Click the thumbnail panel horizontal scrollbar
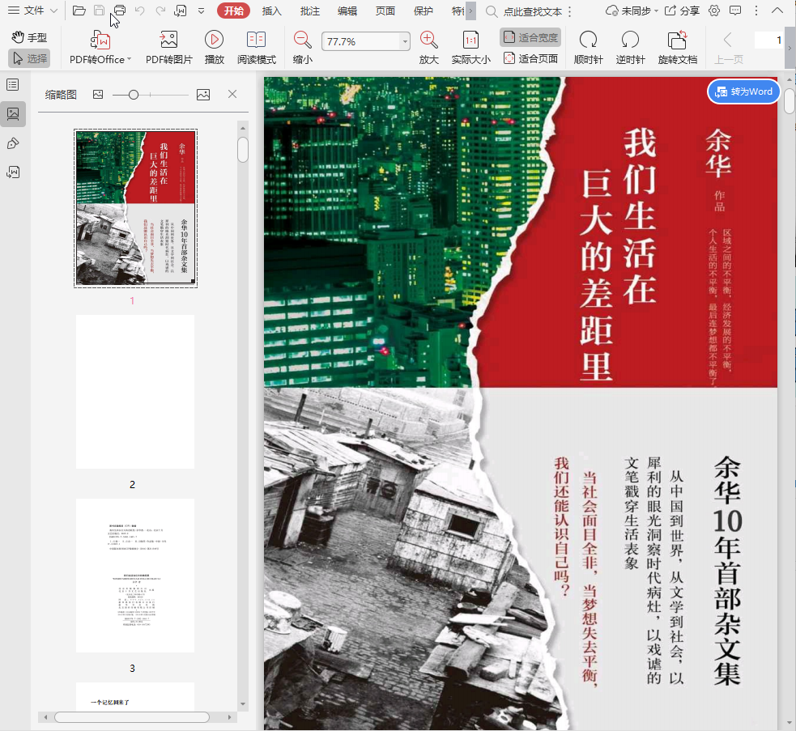This screenshot has height=731, width=796. [x=132, y=716]
